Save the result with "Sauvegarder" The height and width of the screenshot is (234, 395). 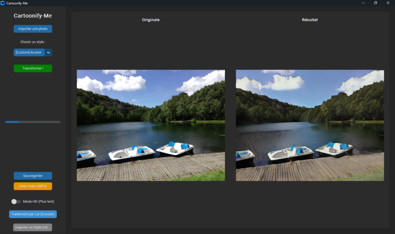(x=33, y=176)
